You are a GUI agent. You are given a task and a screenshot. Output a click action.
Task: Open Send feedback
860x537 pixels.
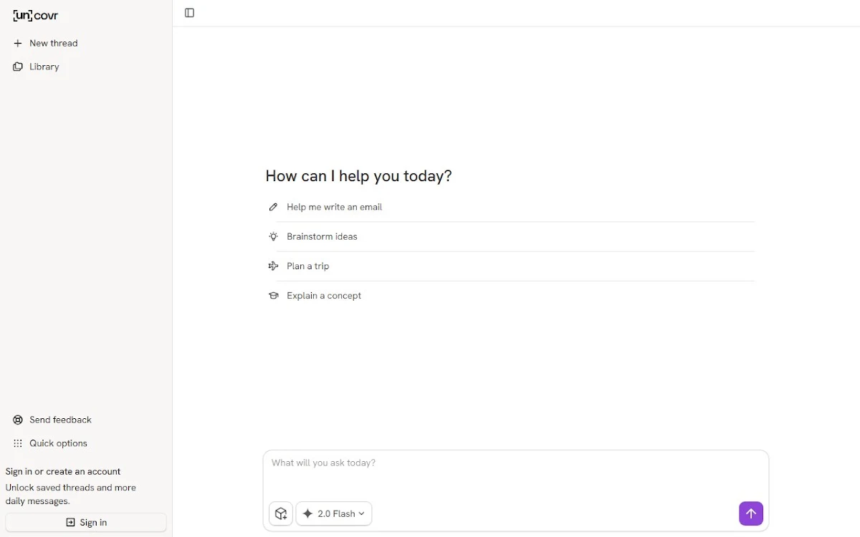(52, 420)
